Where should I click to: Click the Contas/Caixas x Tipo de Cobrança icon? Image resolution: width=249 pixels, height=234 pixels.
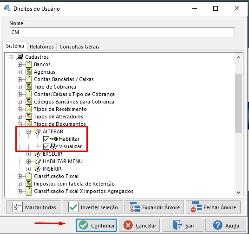pyautogui.click(x=29, y=94)
